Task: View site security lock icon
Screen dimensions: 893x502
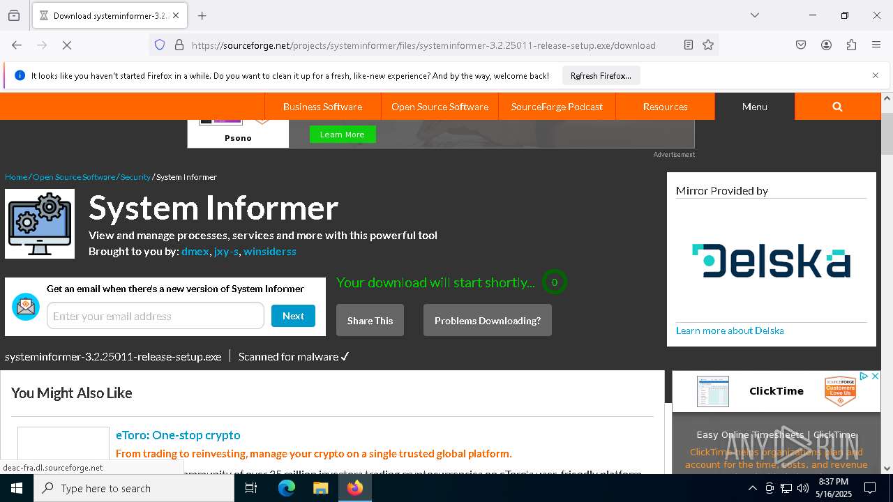Action: (179, 45)
